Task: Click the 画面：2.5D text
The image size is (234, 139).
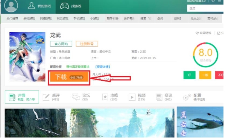Action: tap(139, 51)
